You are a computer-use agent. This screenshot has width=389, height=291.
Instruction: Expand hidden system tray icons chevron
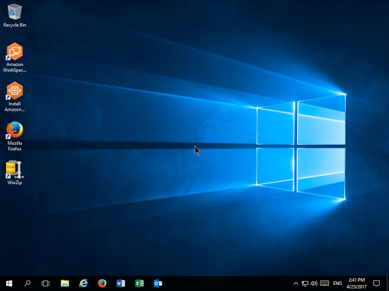click(x=296, y=283)
